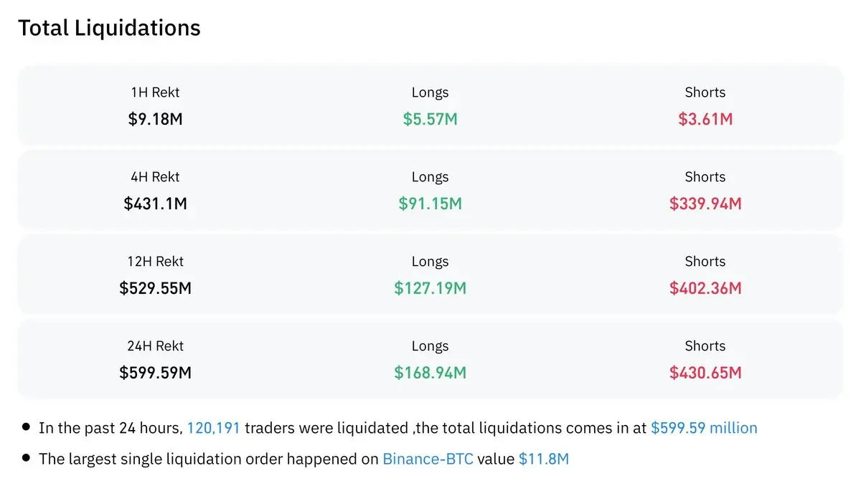
Task: Click the 1H Longs value $5.57M
Action: (x=430, y=119)
